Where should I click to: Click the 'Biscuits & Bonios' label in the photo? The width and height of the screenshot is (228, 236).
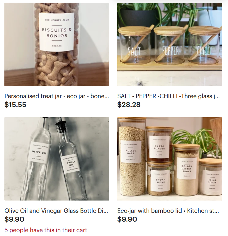[57, 32]
